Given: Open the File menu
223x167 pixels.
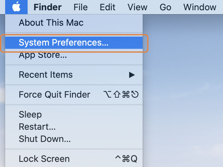Looking at the screenshot, I should (x=81, y=7).
